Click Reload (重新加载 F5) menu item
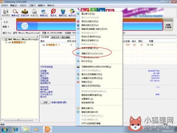Screen dimensions: 177x133 pyautogui.click(x=87, y=108)
